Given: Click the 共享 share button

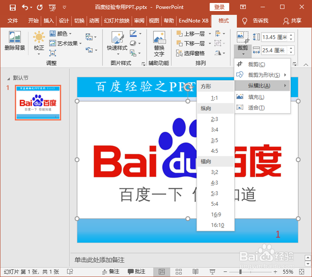Looking at the screenshot, I should tap(292, 21).
